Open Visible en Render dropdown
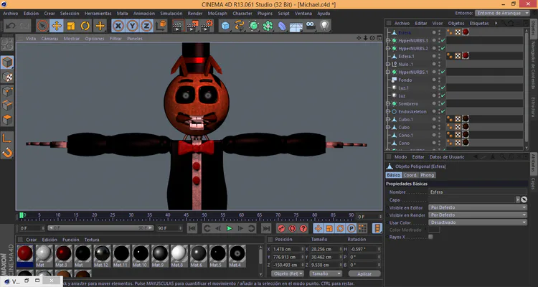The width and height of the screenshot is (538, 287). click(x=478, y=215)
